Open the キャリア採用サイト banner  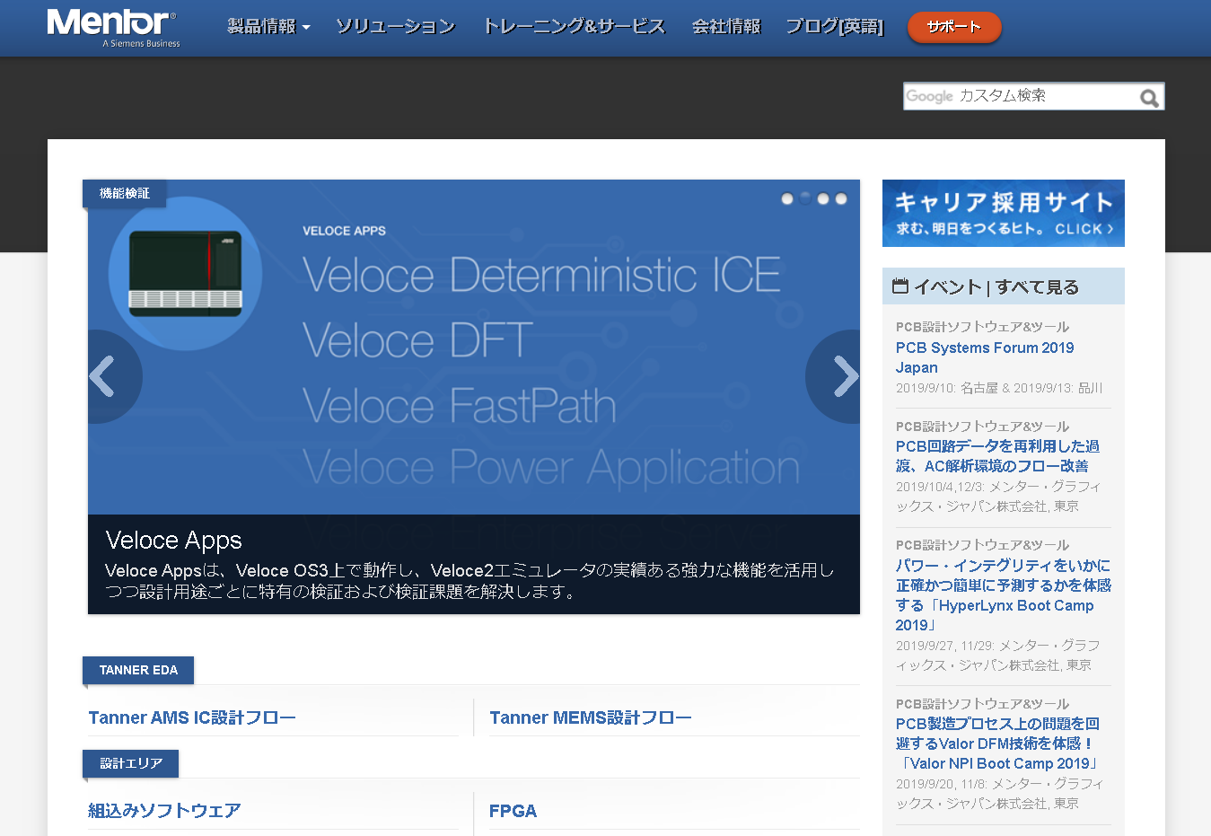(x=1003, y=214)
